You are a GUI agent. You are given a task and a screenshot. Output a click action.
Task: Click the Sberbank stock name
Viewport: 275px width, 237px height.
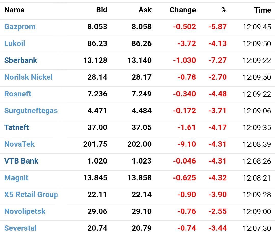click(21, 60)
